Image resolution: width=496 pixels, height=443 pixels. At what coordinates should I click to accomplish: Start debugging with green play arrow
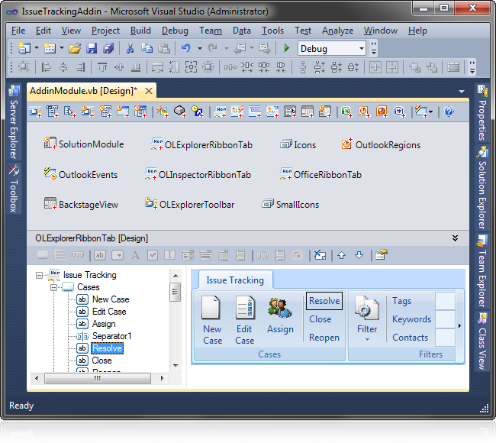pos(287,48)
